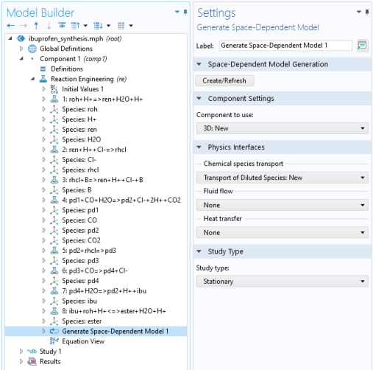Click the Previous node back arrow
Image resolution: width=373 pixels, height=370 pixels.
10,26
